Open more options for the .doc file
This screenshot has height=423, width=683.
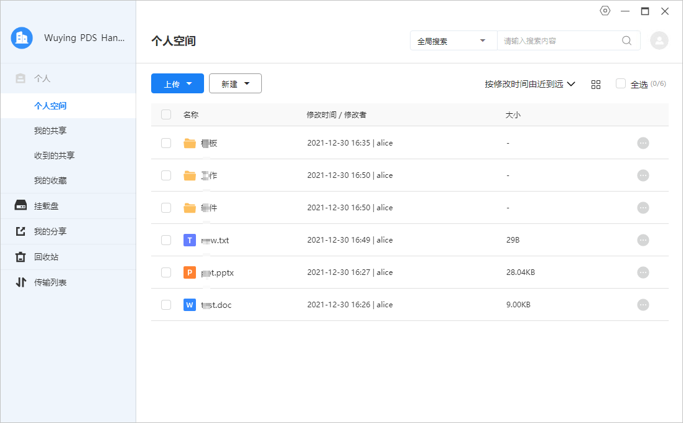point(643,305)
